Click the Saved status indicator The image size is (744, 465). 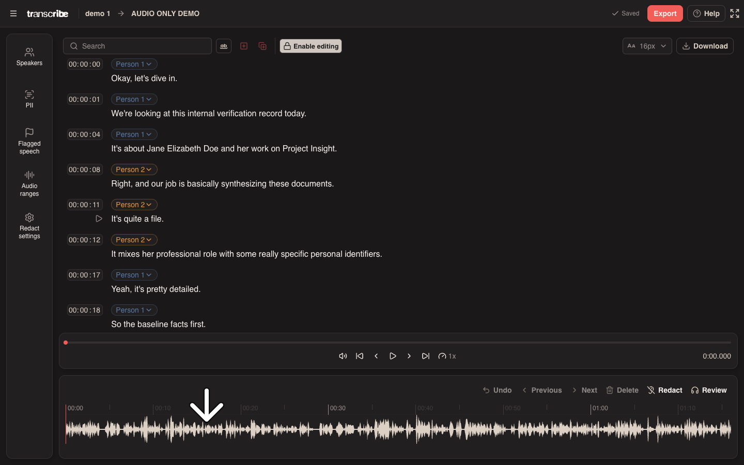pos(625,13)
